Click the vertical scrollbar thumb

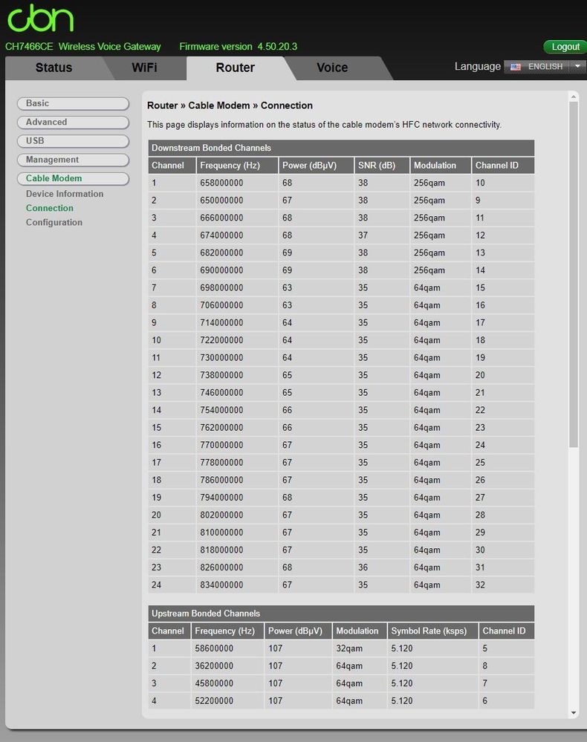[574, 275]
